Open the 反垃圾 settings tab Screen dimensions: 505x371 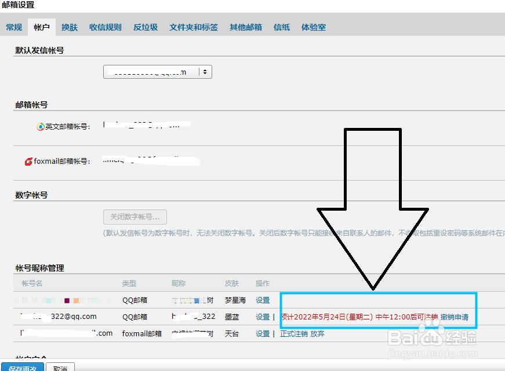145,27
